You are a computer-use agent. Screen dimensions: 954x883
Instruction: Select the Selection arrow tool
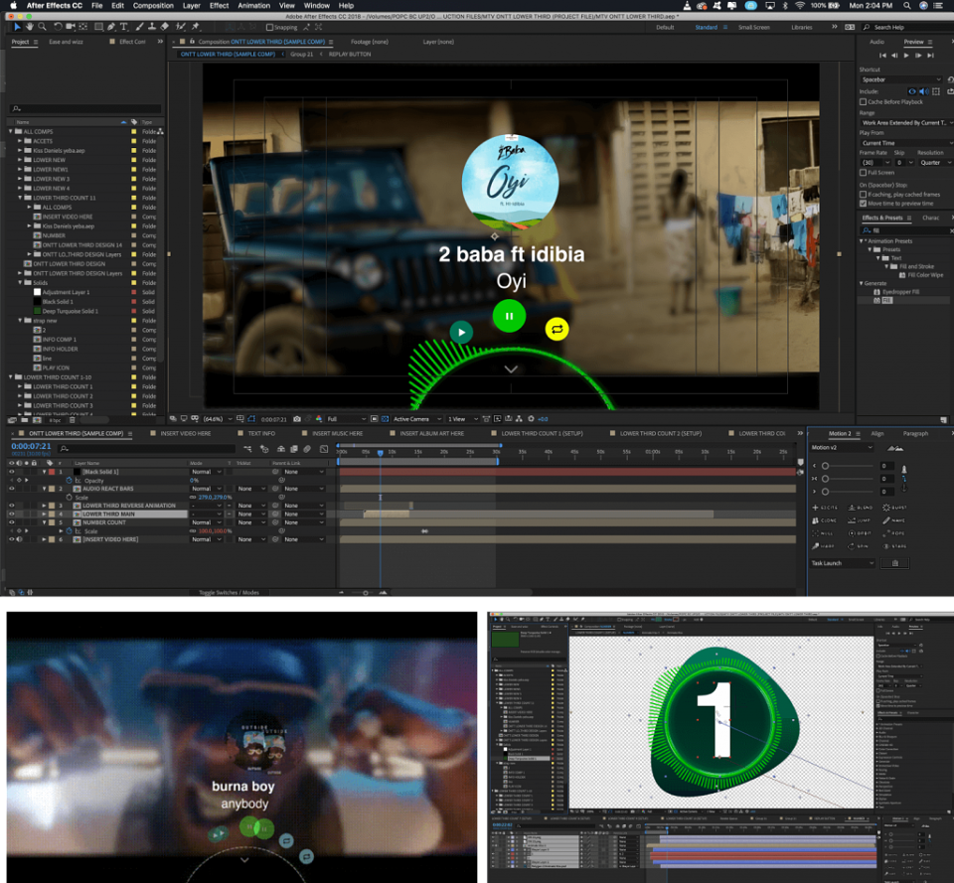pos(17,27)
